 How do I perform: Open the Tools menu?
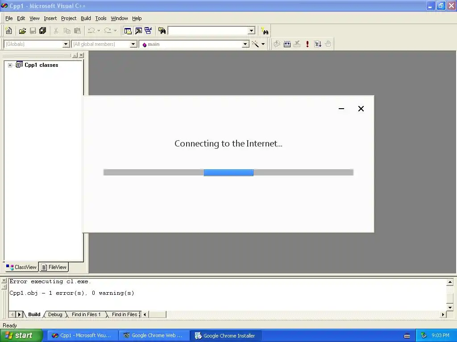pyautogui.click(x=101, y=18)
